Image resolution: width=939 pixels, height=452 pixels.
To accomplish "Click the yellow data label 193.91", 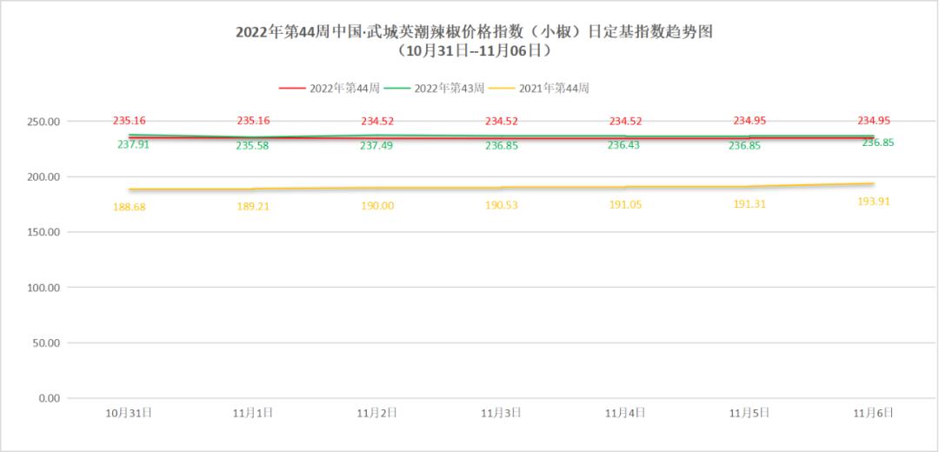I will click(873, 202).
